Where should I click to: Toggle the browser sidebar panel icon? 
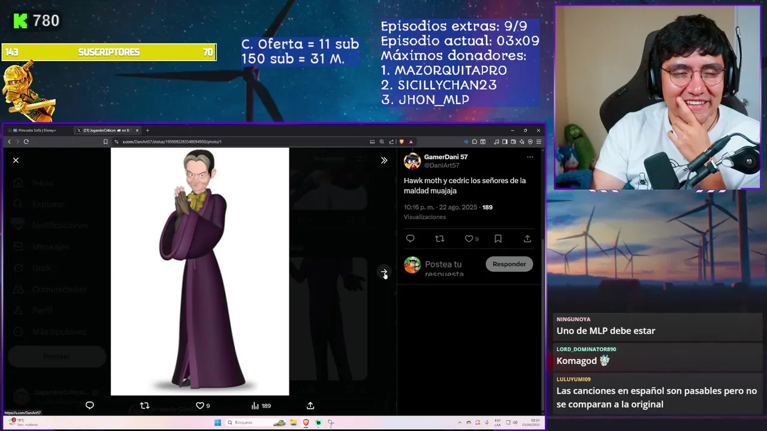click(505, 142)
